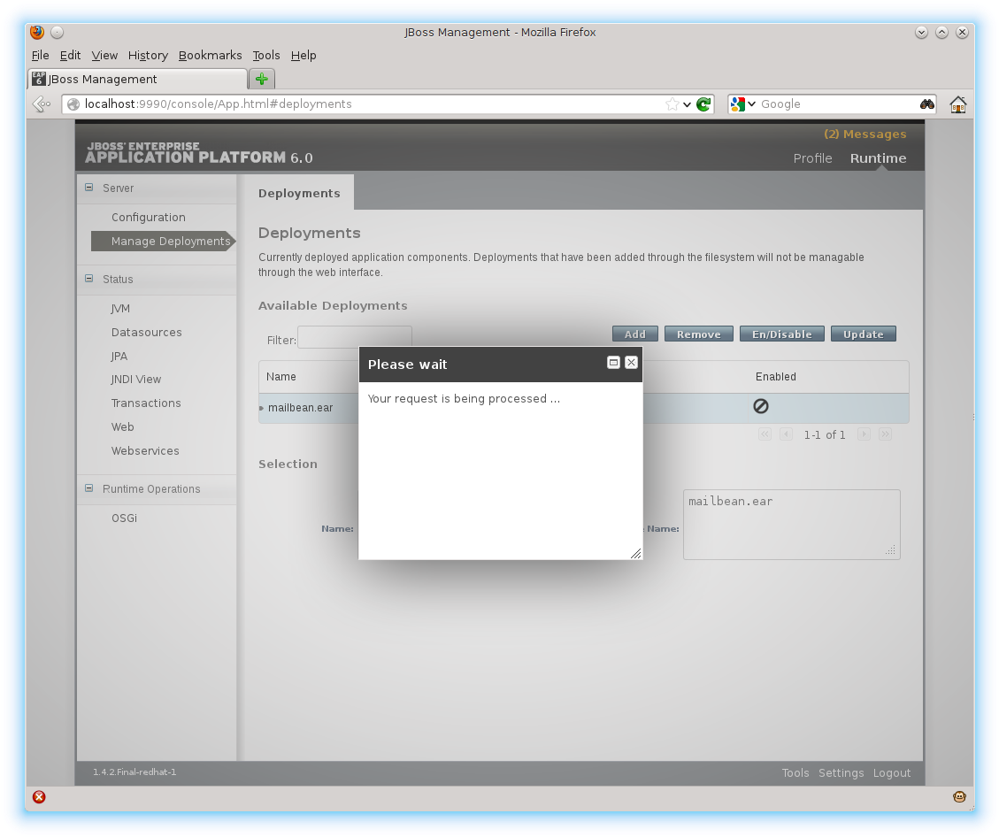The width and height of the screenshot is (999, 837).
Task: Open the File menu
Action: click(x=40, y=56)
